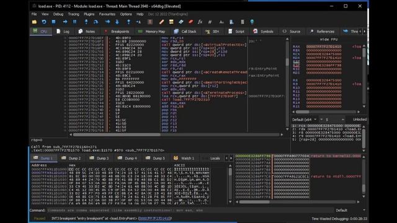Viewport: 397px width, 223px height.
Task: Open the File menu
Action: point(34,14)
